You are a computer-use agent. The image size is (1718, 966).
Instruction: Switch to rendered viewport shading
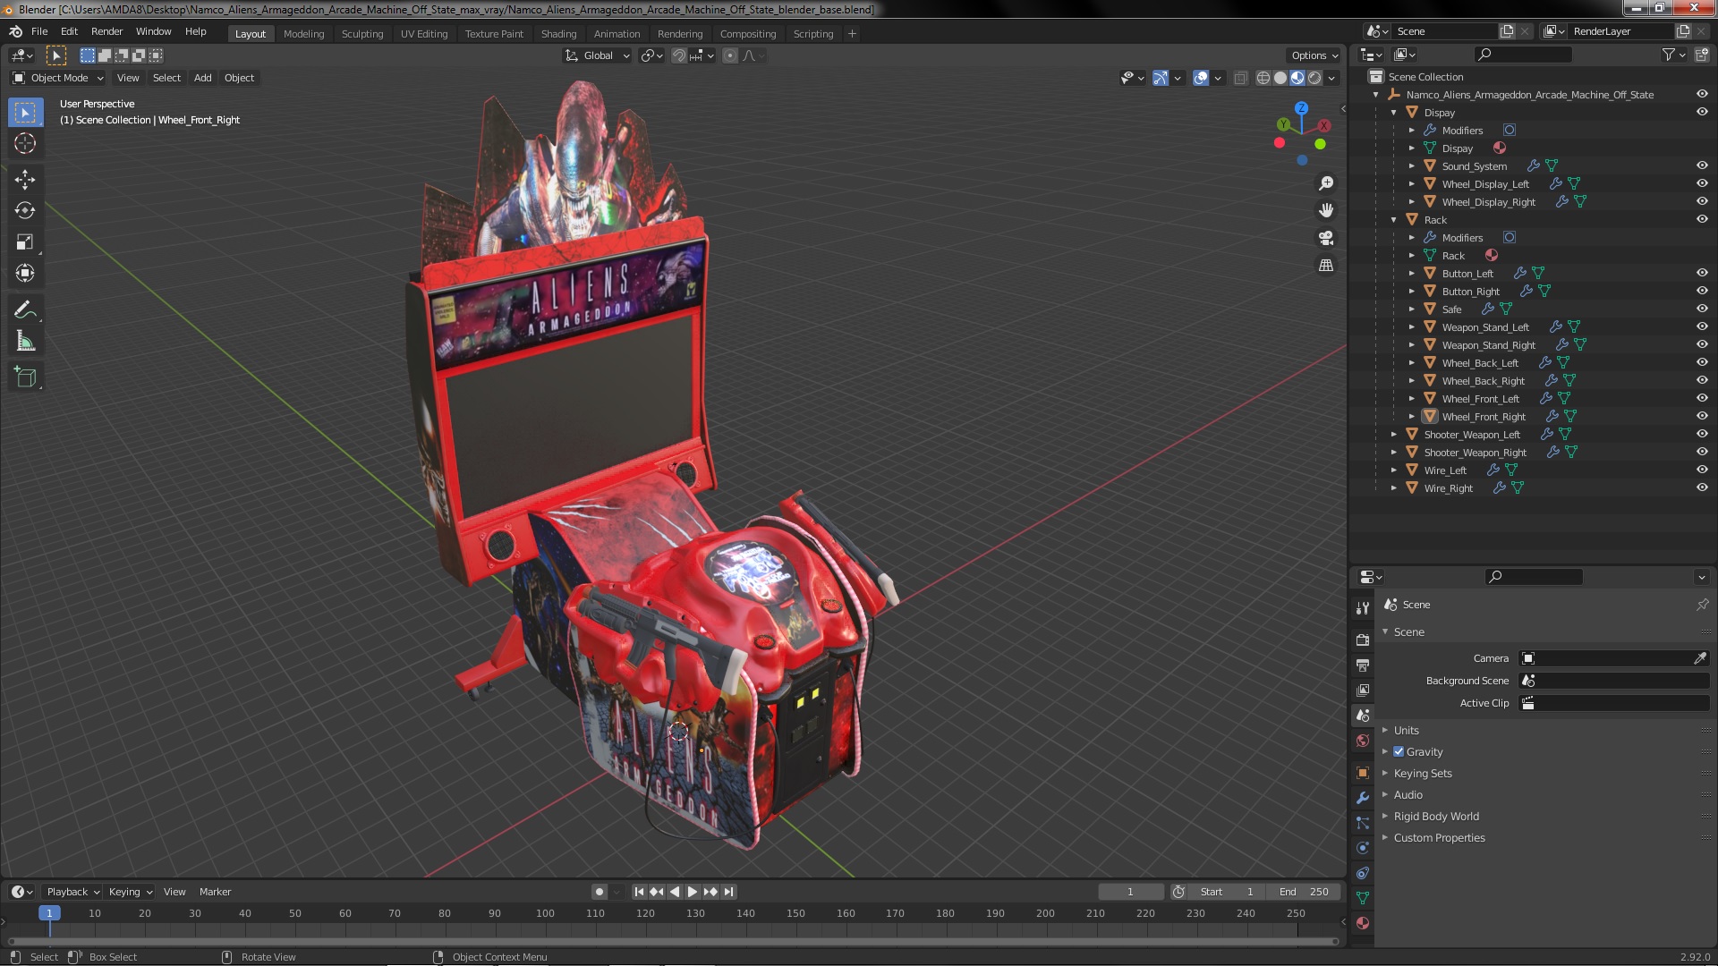(1314, 78)
